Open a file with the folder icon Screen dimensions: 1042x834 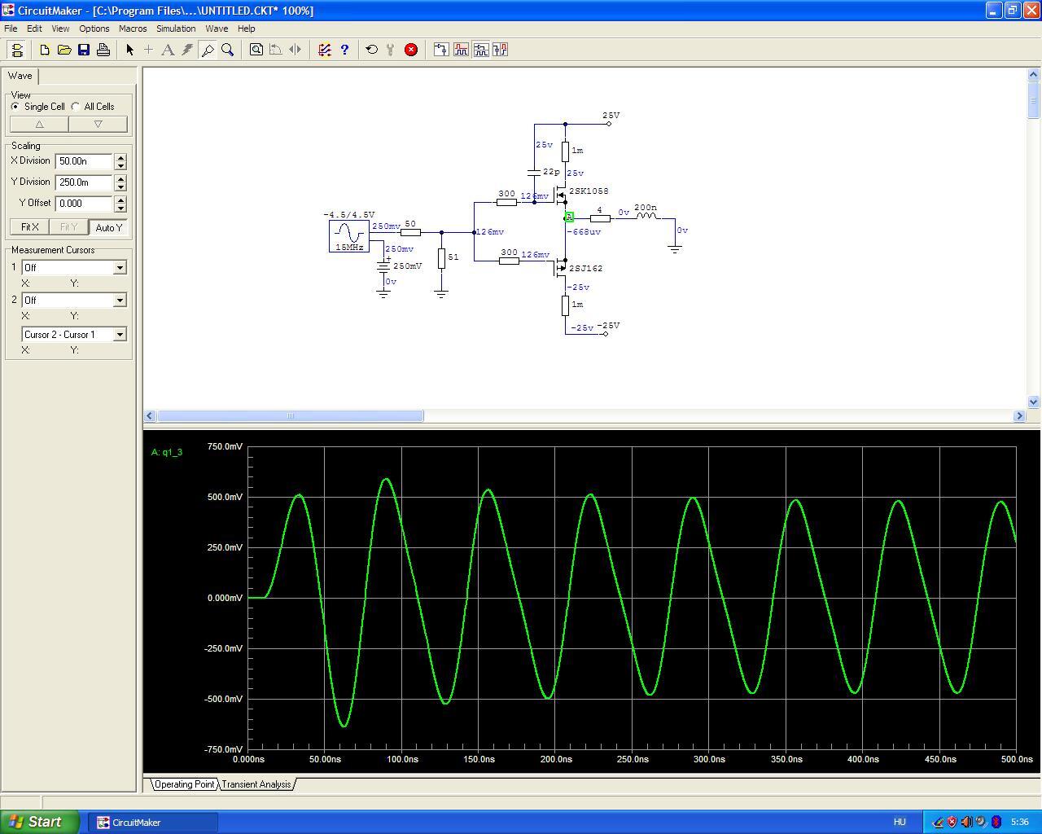coord(64,50)
